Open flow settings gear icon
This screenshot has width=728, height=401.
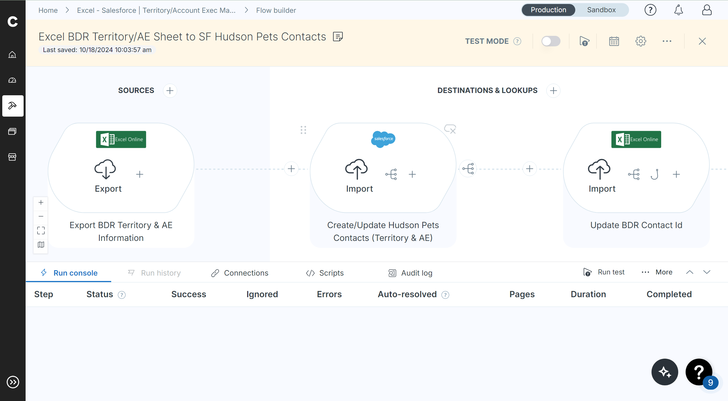pyautogui.click(x=641, y=41)
